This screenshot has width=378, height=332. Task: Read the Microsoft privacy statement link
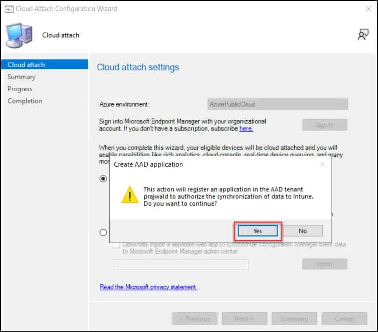(149, 287)
